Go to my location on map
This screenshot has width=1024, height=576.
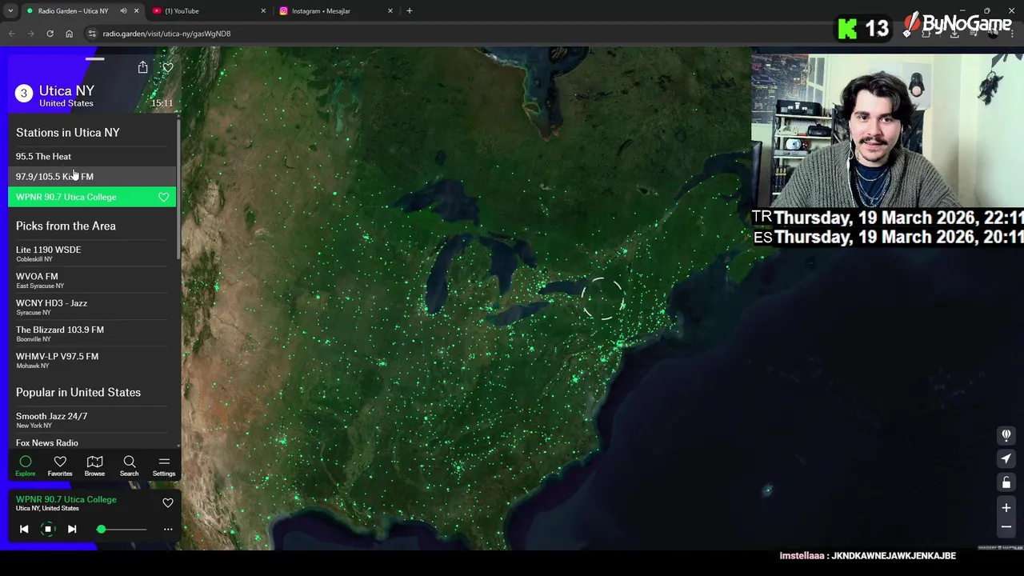(x=1006, y=458)
